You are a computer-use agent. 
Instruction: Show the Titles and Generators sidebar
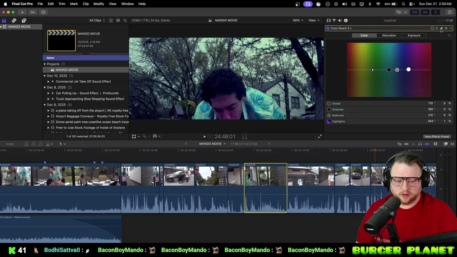[24, 20]
